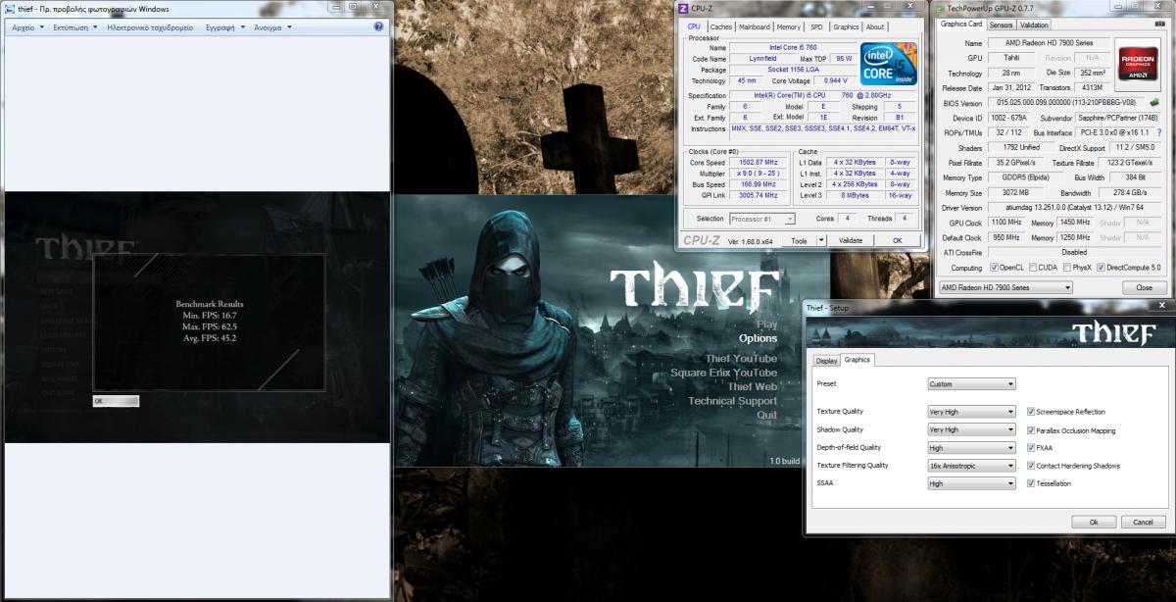Click the Validate button in CPU-Z
The width and height of the screenshot is (1176, 602).
851,240
